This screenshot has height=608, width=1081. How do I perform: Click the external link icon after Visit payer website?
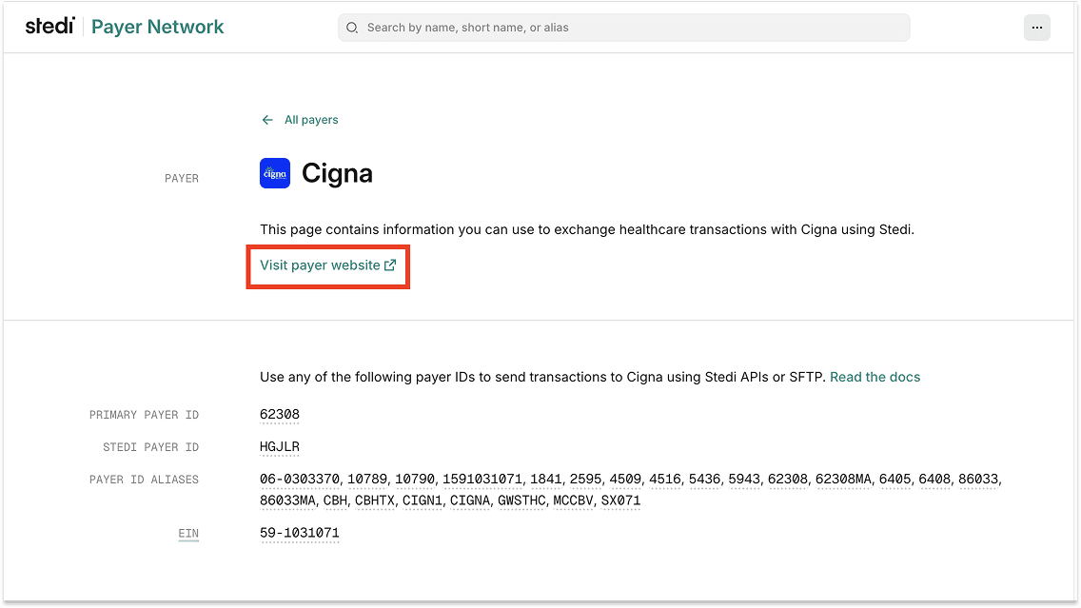point(390,265)
